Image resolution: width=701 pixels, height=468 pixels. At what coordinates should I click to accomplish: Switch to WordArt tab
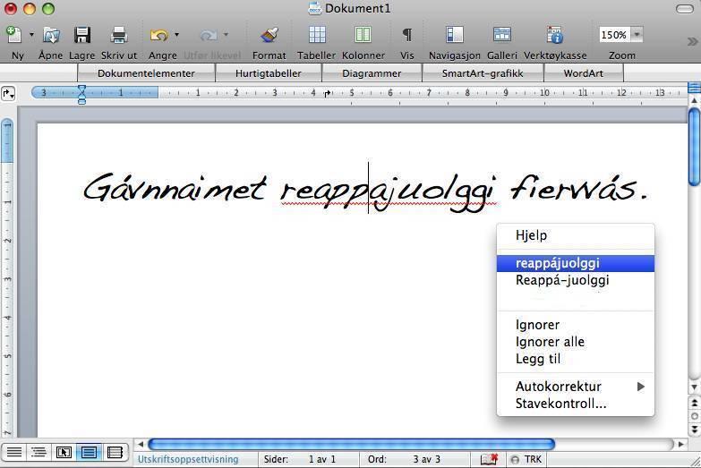coord(584,73)
